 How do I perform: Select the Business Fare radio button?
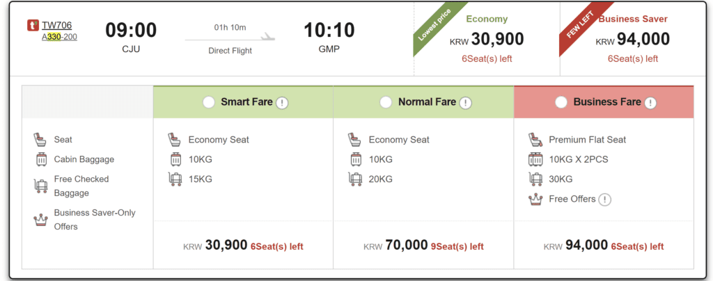[x=561, y=102]
